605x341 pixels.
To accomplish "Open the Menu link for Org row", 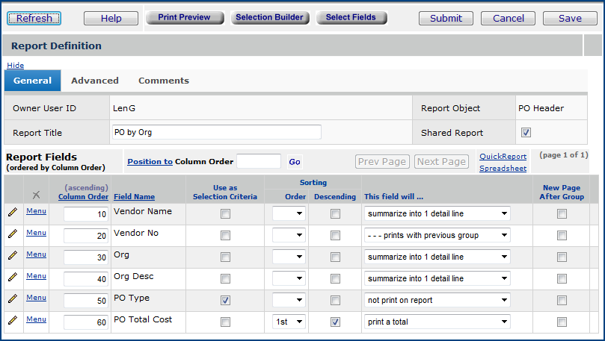I will 36,254.
